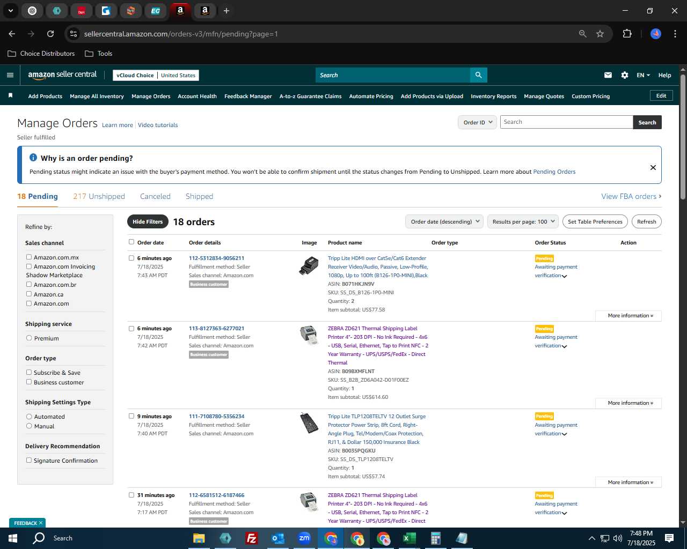Click the Amazon Seller Central logo
The image size is (687, 549).
coord(62,75)
